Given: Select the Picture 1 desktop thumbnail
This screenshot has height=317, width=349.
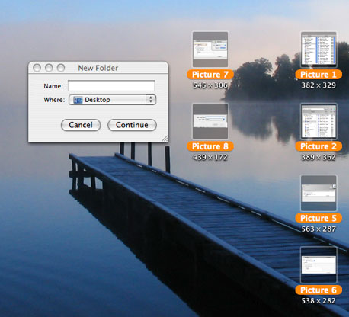Looking at the screenshot, I should tap(319, 50).
